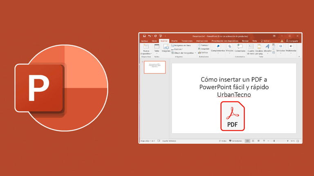Click the Imágenes icon
Screen dimensions: 314x176
(166, 47)
